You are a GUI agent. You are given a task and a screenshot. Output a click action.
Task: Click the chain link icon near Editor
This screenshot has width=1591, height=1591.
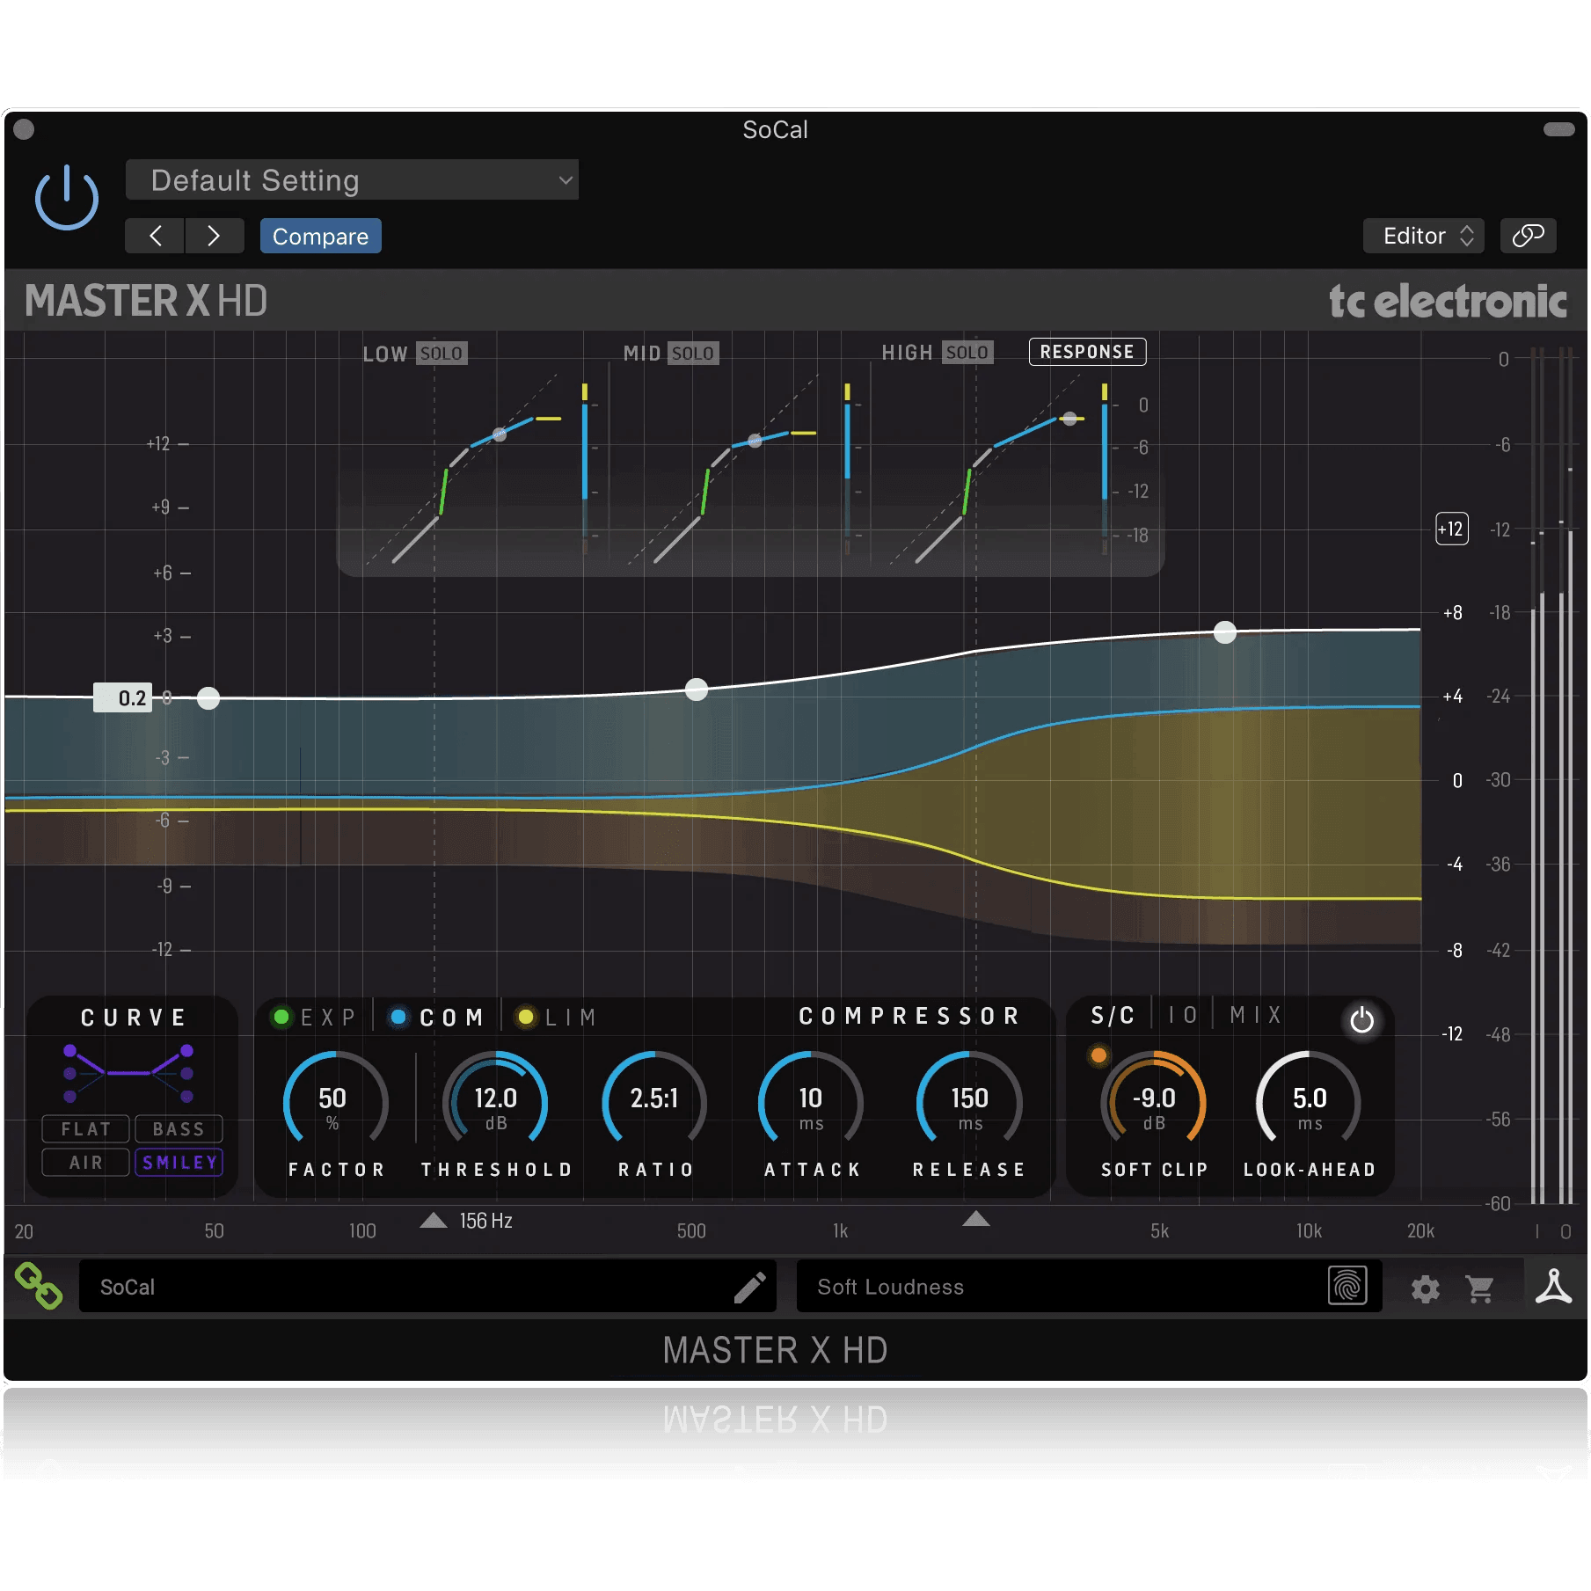tap(1528, 236)
